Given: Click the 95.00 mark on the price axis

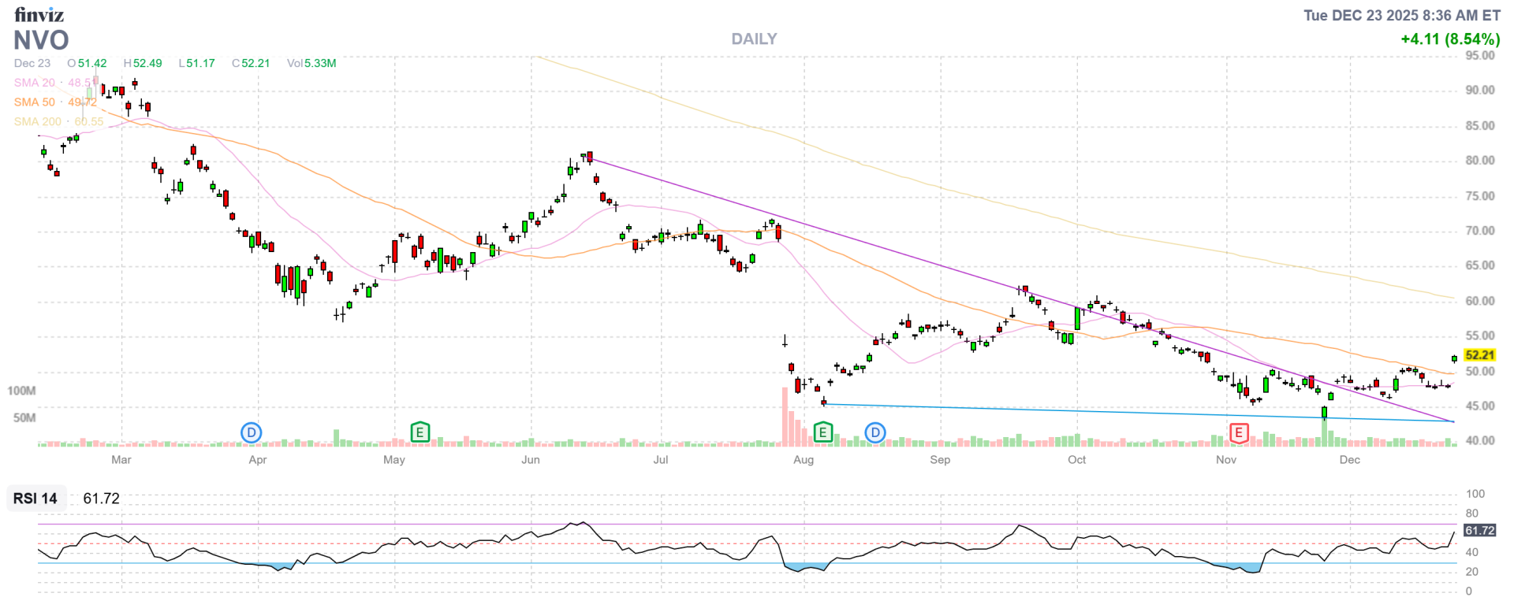Looking at the screenshot, I should click(x=1479, y=56).
